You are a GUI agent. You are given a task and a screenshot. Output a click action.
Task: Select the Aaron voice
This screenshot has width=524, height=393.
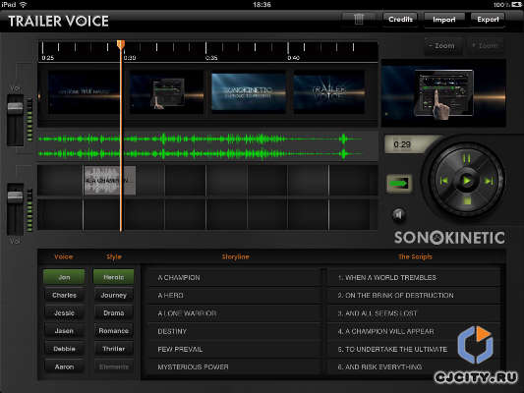click(64, 366)
